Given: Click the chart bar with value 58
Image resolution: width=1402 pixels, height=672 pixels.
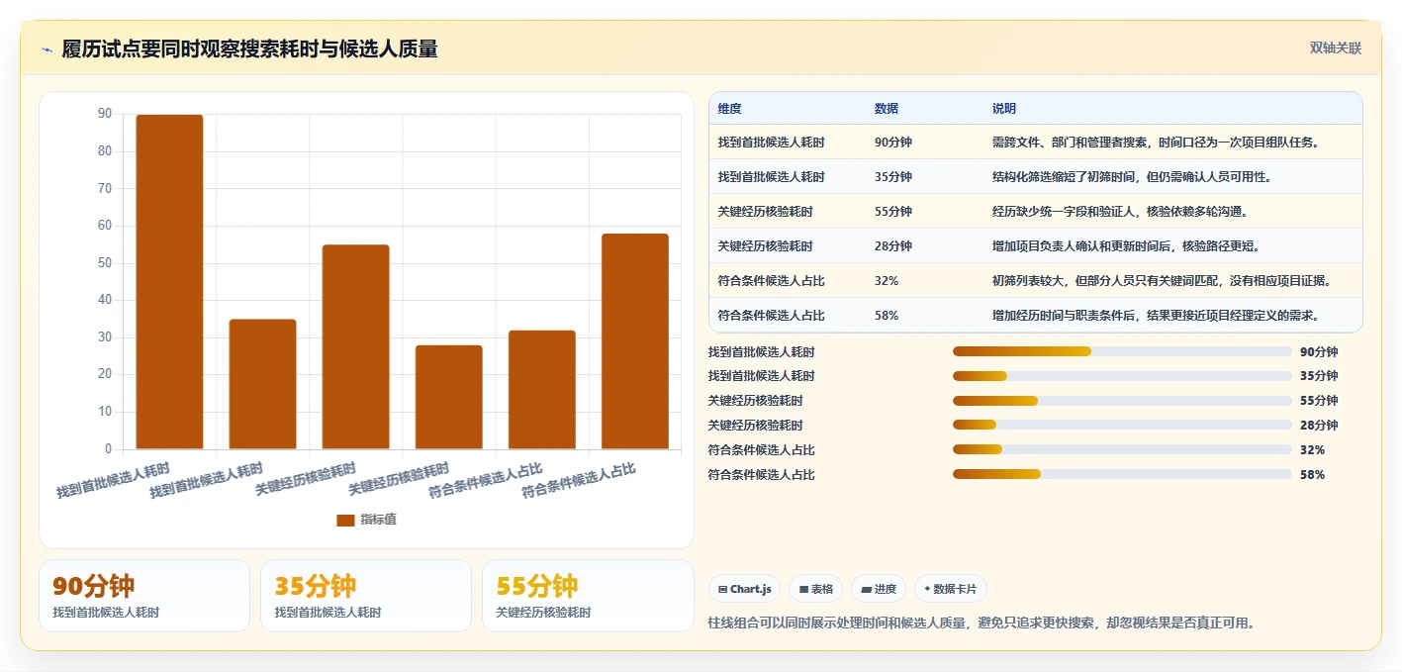Looking at the screenshot, I should pos(635,341).
